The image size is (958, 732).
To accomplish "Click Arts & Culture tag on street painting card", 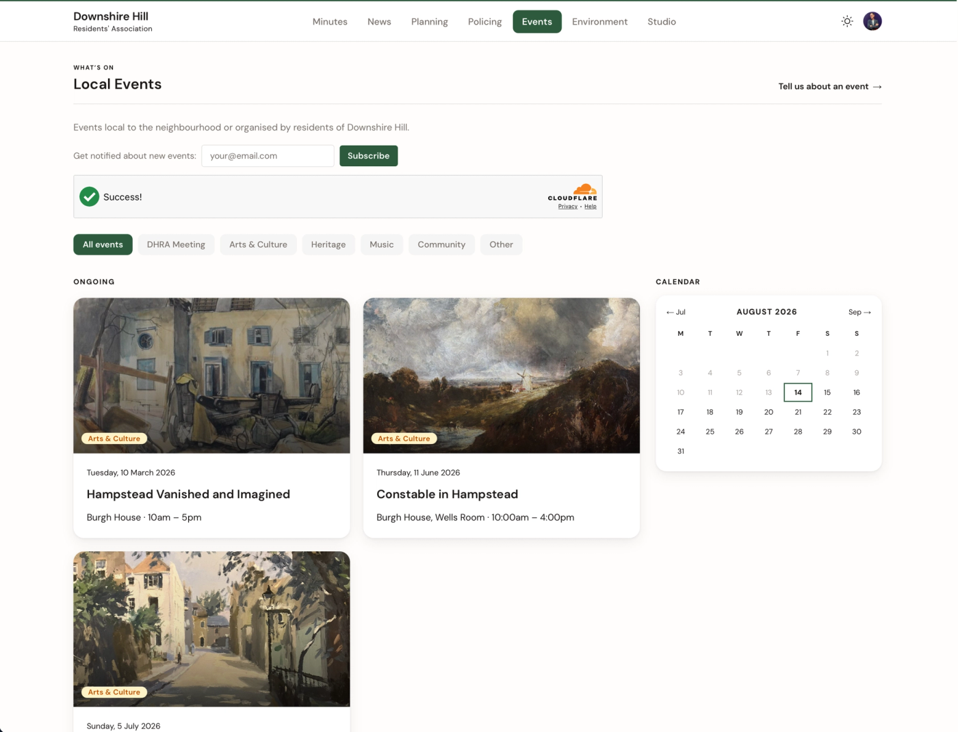I will click(114, 692).
